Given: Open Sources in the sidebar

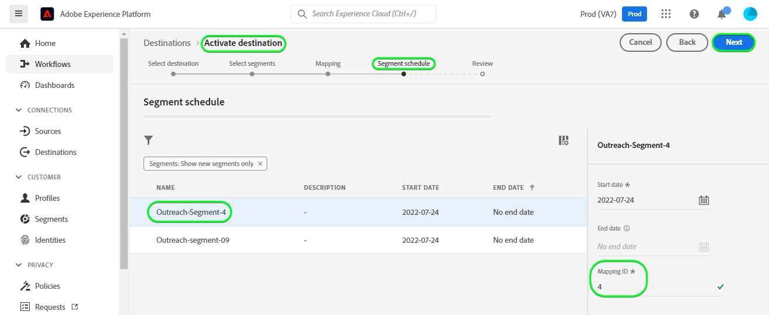Looking at the screenshot, I should (x=60, y=131).
